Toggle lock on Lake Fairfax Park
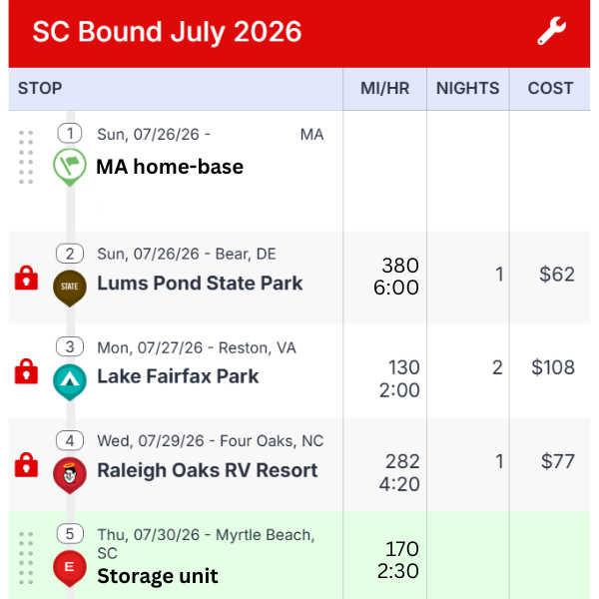Viewport: 599px width, 599px height. coord(26,371)
